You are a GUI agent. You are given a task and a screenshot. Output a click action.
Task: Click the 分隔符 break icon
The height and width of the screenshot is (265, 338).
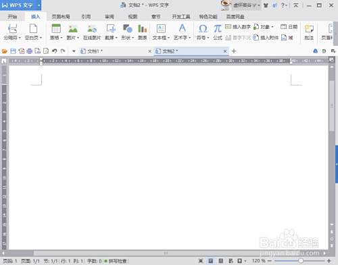[x=12, y=28]
